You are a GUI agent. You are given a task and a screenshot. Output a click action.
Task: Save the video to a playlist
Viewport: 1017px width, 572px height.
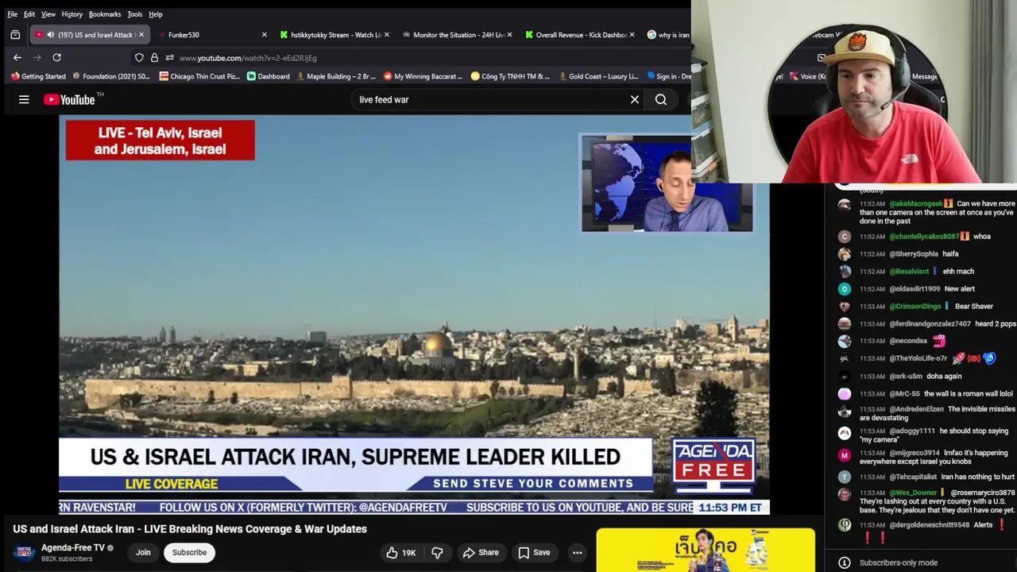[534, 553]
